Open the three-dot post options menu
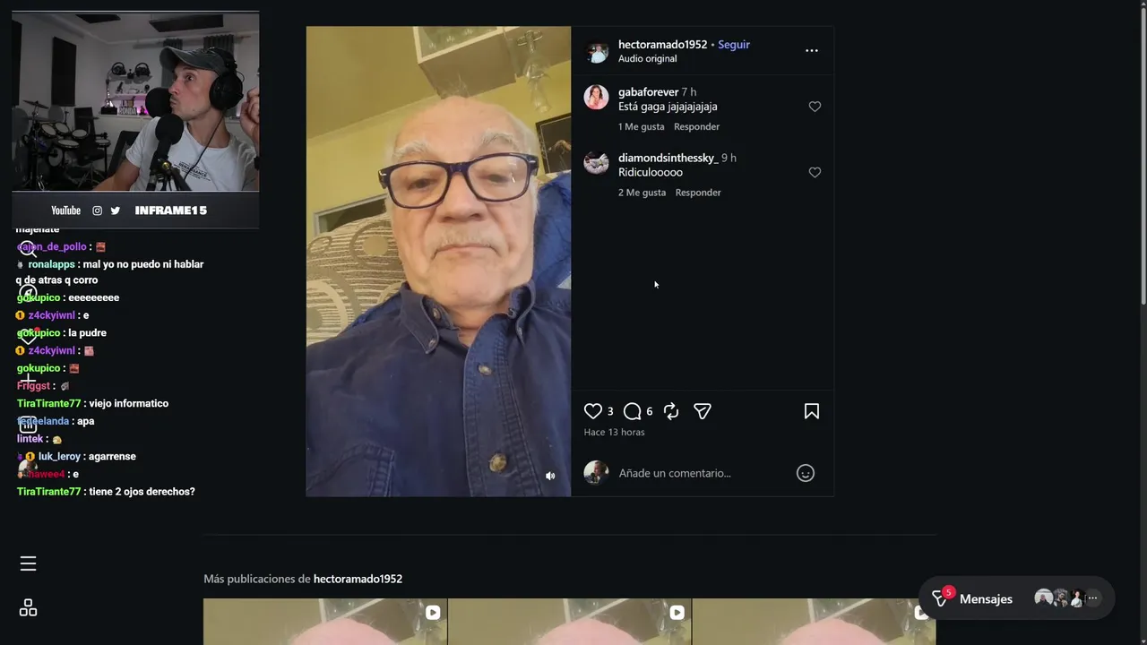The image size is (1147, 645). (x=811, y=50)
